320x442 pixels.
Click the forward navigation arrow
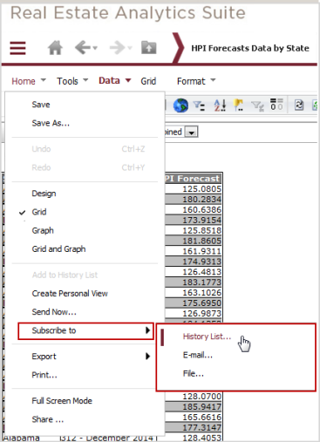pos(118,48)
